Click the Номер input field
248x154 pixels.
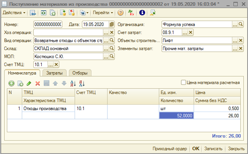click(x=47, y=24)
